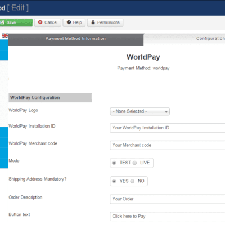Click the edit icon on Save
This screenshot has height=225, width=225.
coord(2,22)
